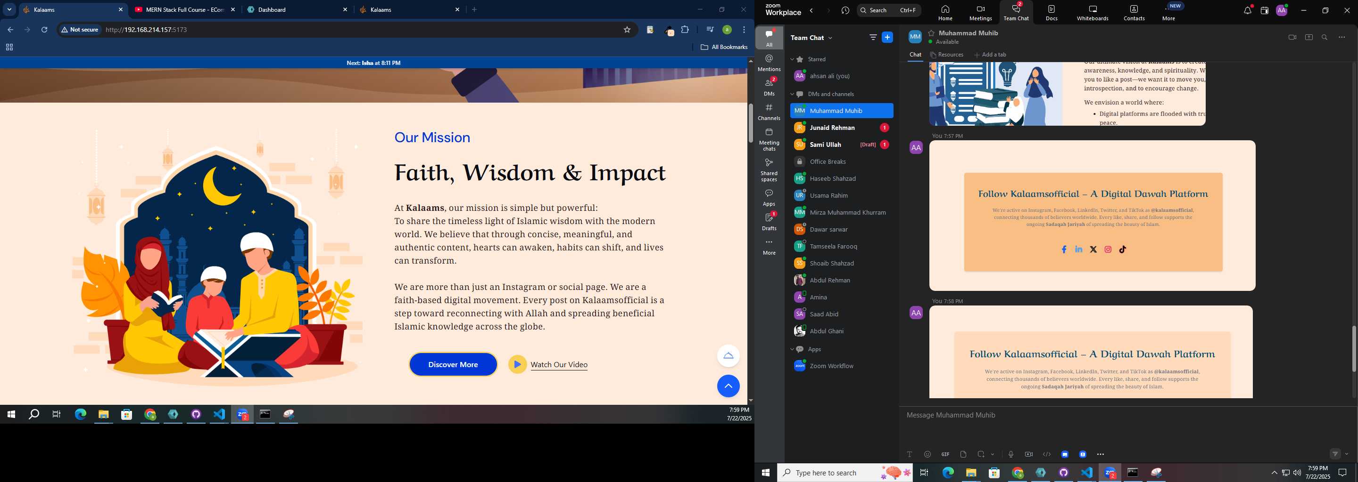The height and width of the screenshot is (482, 1358).
Task: Open Drafts in Zoom sidebar
Action: pyautogui.click(x=769, y=222)
